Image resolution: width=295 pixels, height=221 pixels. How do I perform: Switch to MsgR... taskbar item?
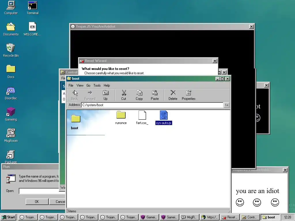189,217
